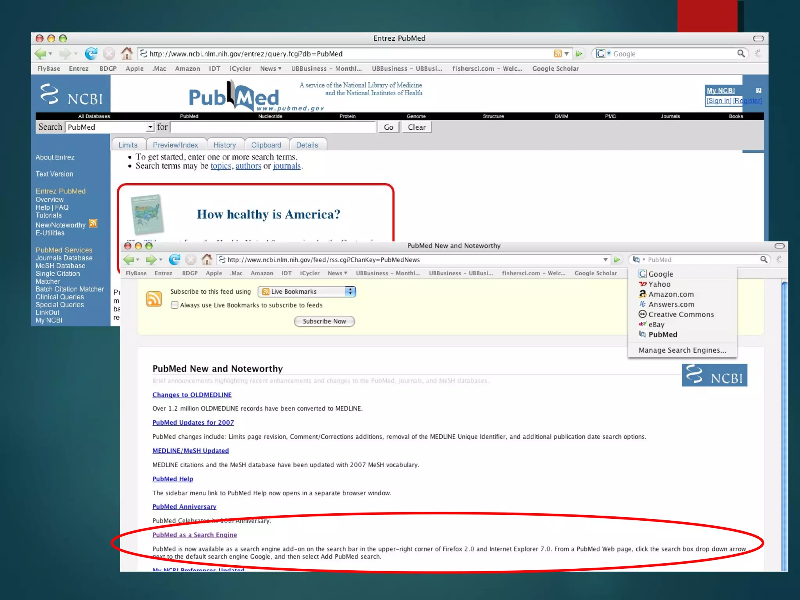The image size is (800, 600).
Task: Click the forward arrow in the PubMed News window
Action: coord(151,259)
